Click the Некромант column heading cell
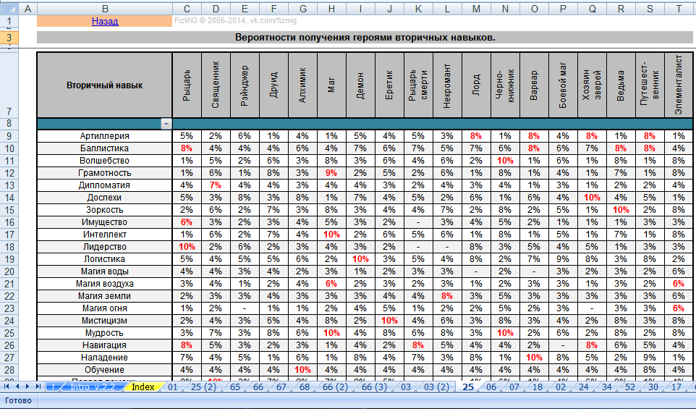The height and width of the screenshot is (409, 696). 447,85
